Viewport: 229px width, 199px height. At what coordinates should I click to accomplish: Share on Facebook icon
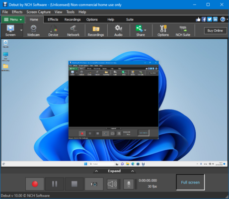[x=204, y=19]
